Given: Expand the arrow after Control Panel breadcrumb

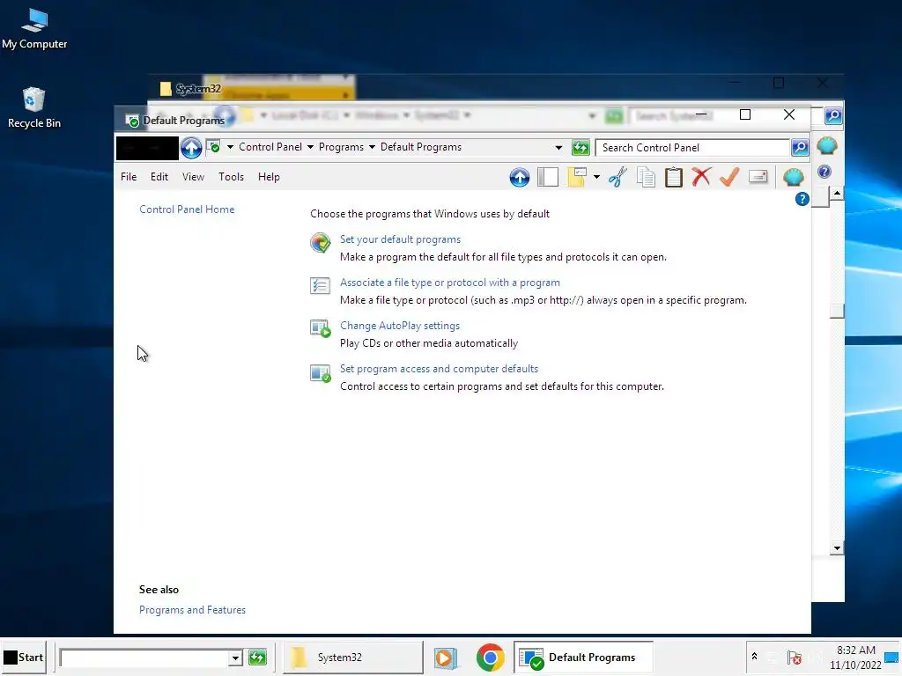Looking at the screenshot, I should [x=310, y=147].
